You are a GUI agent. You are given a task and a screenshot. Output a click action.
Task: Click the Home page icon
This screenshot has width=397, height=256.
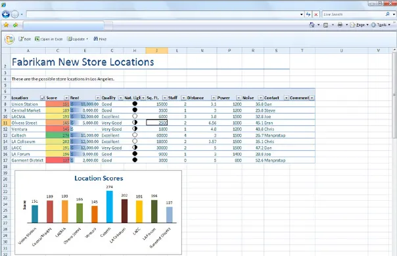tap(312, 25)
